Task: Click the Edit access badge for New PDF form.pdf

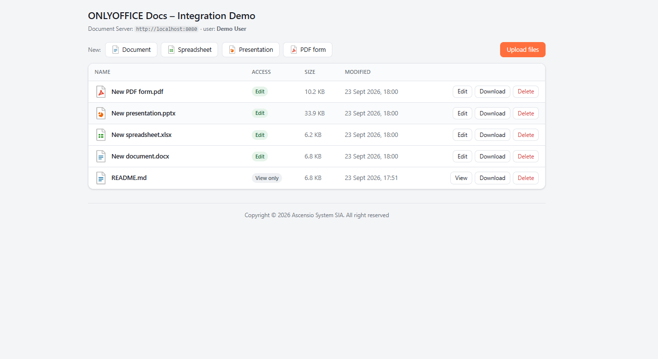Action: (x=260, y=91)
